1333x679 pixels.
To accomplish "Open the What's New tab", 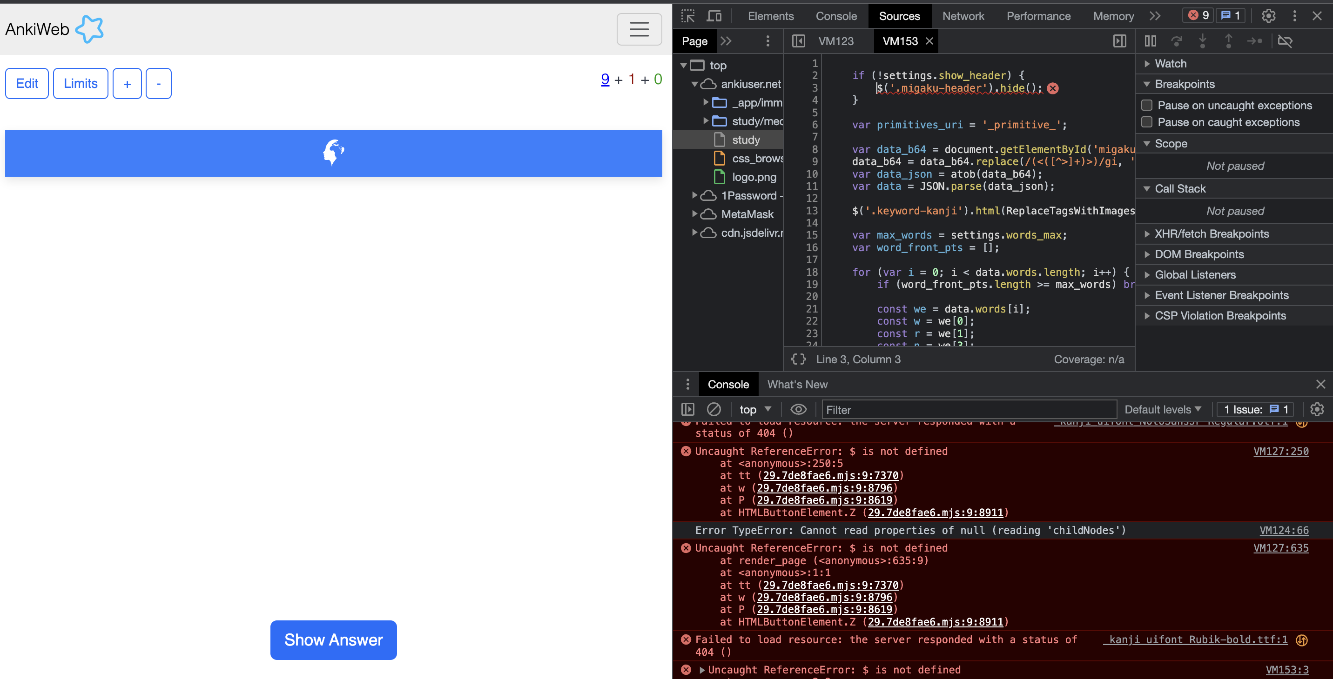I will [x=797, y=384].
